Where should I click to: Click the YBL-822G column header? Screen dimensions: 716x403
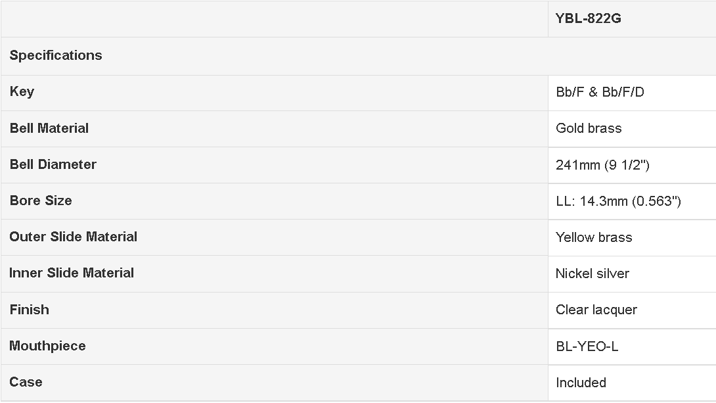tap(588, 18)
